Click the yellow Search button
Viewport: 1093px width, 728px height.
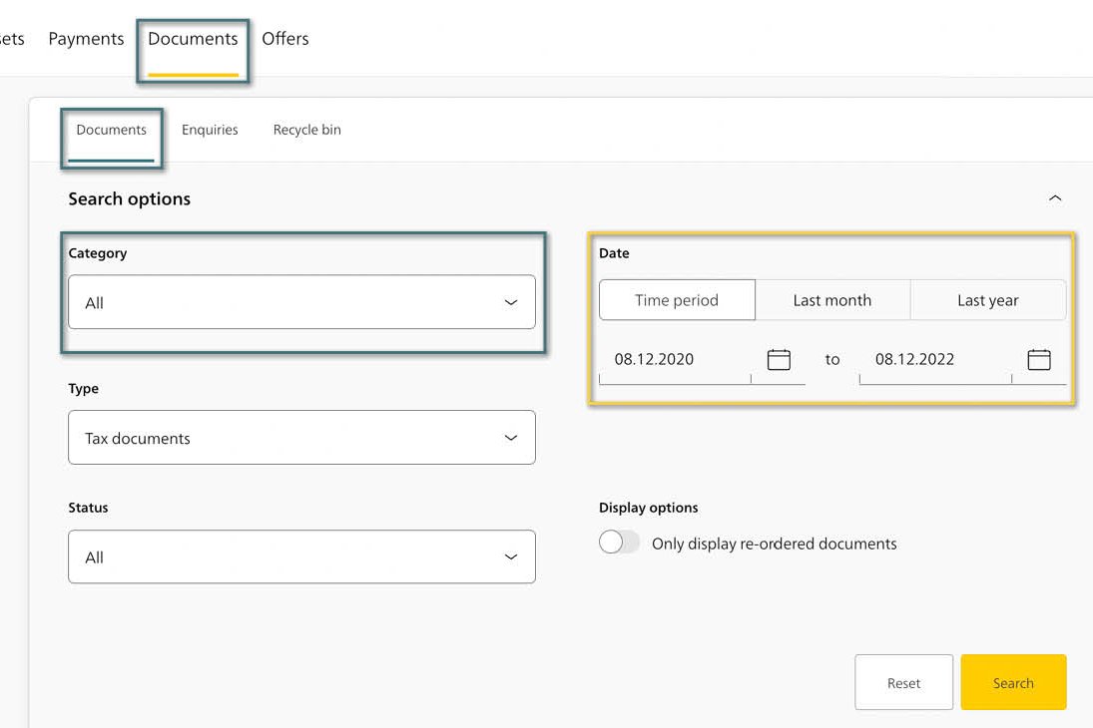(x=1013, y=683)
